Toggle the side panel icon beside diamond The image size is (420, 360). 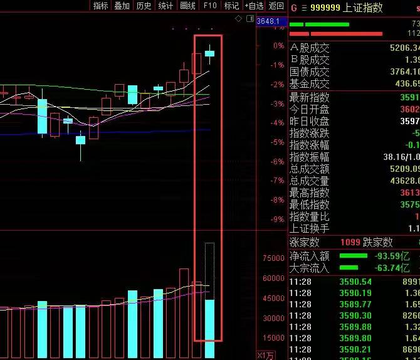coord(250,18)
